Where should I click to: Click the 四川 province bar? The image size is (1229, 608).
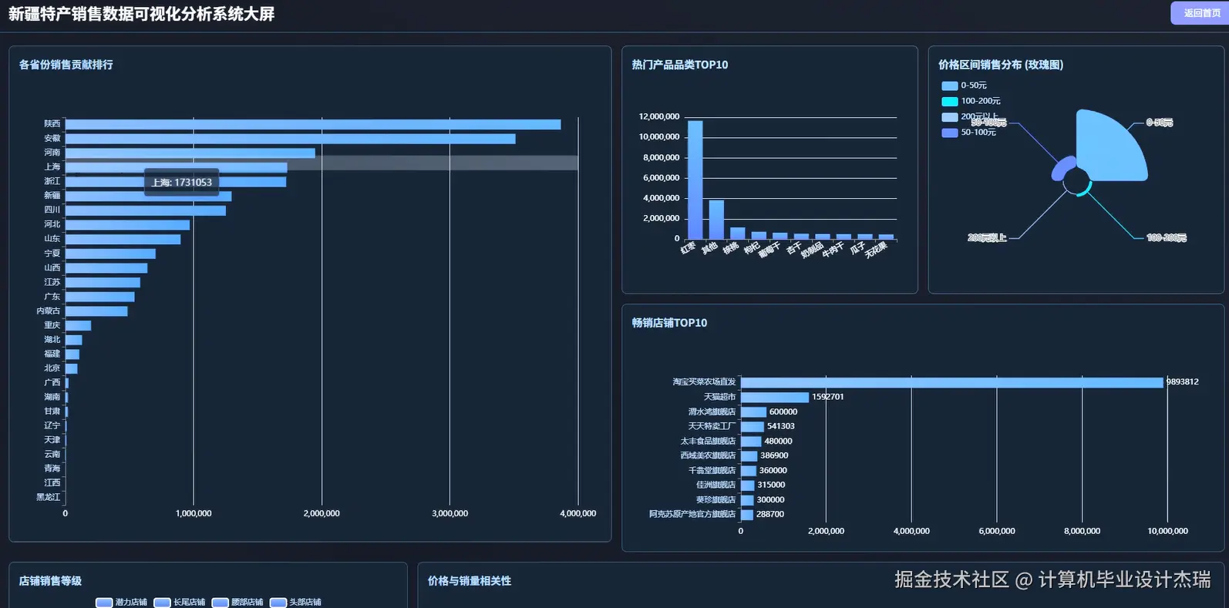coord(146,210)
